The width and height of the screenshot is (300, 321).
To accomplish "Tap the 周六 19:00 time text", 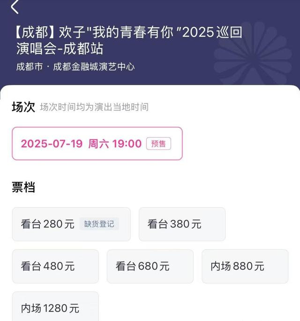I will click(x=115, y=143).
